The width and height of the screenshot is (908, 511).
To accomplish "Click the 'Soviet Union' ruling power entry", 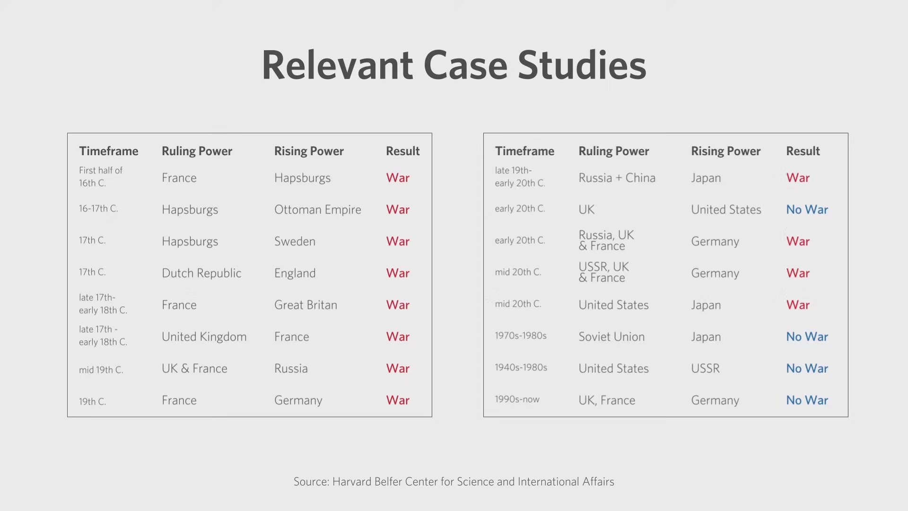I will 611,336.
